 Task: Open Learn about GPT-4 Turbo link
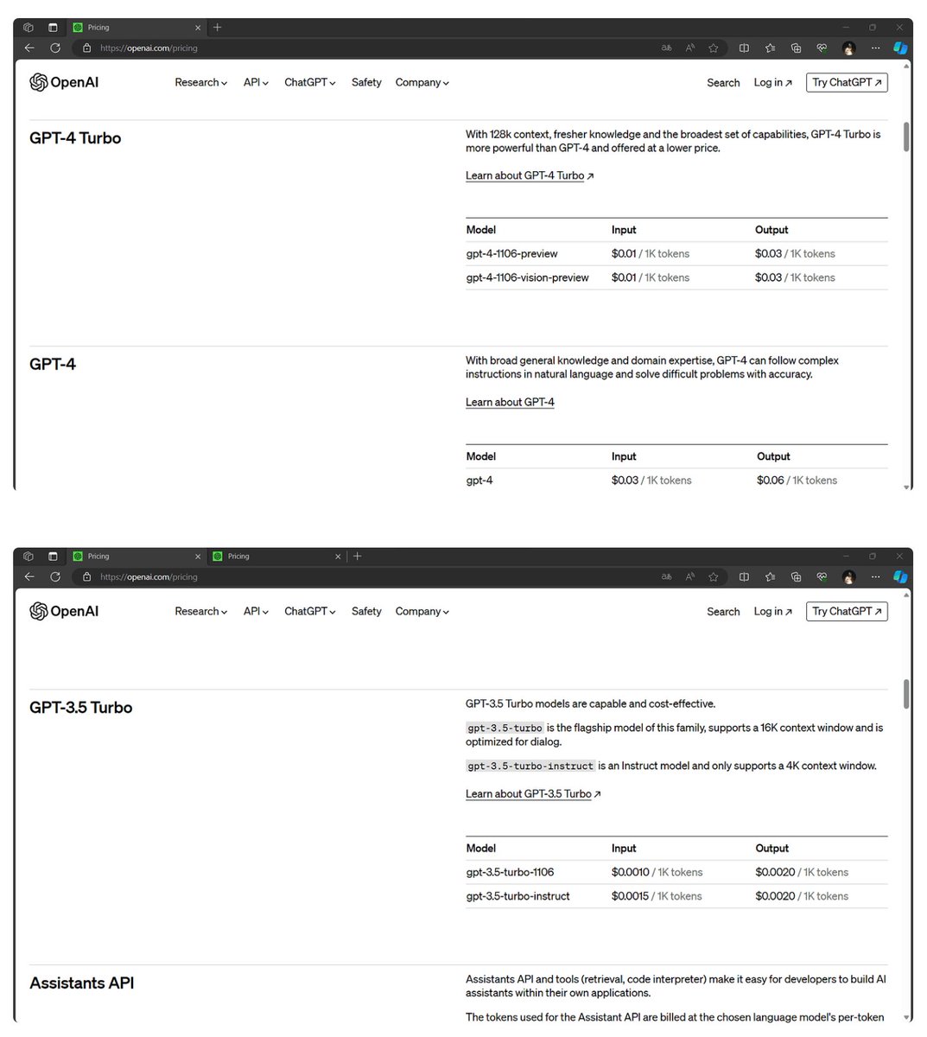(530, 175)
